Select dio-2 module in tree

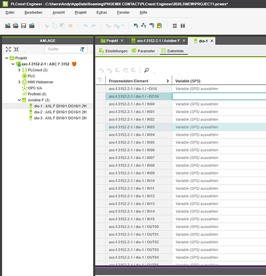[x=60, y=112]
